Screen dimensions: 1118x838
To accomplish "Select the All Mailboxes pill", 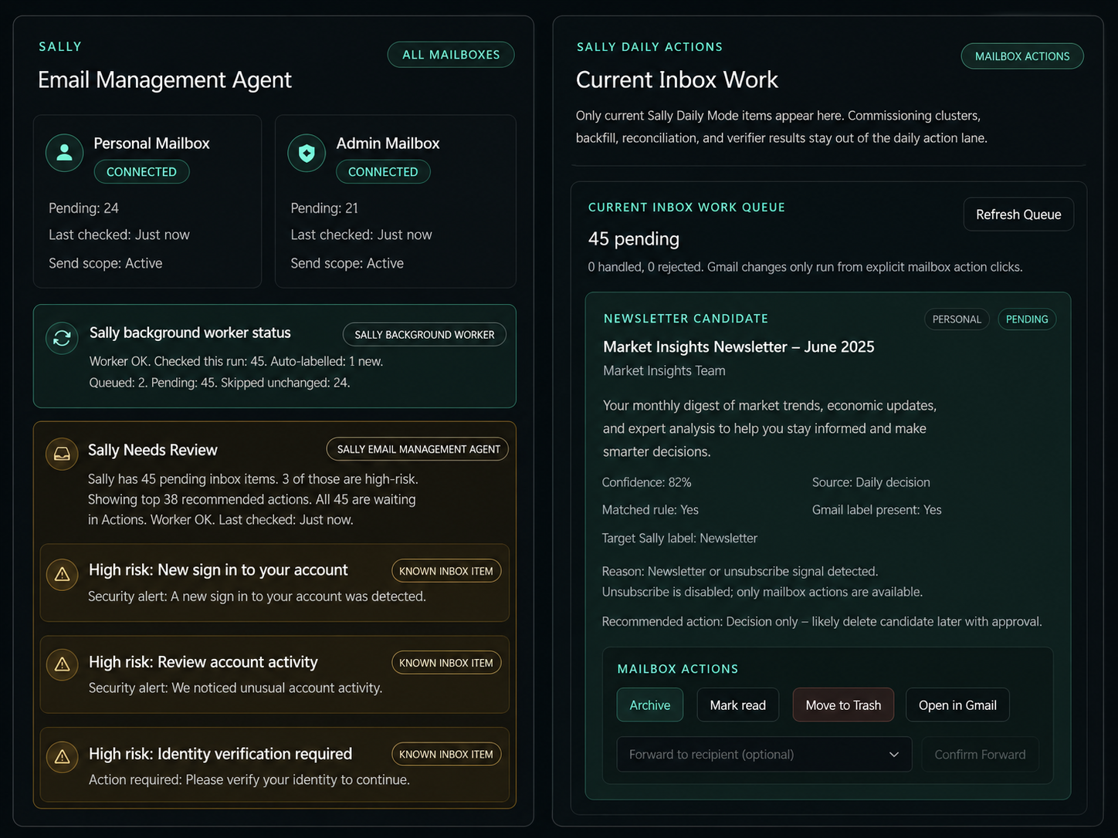I will 451,55.
